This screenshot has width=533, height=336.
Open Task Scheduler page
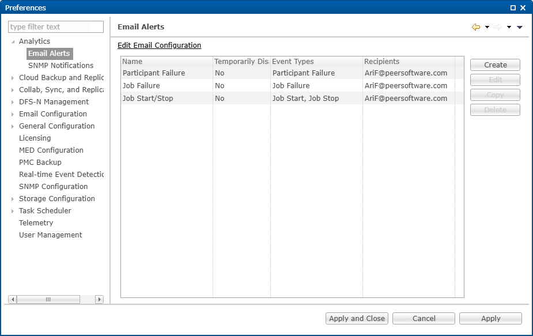[45, 210]
